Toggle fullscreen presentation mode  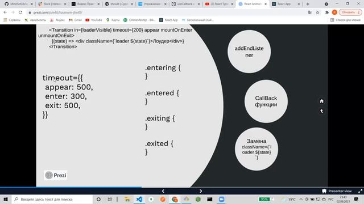point(360,191)
